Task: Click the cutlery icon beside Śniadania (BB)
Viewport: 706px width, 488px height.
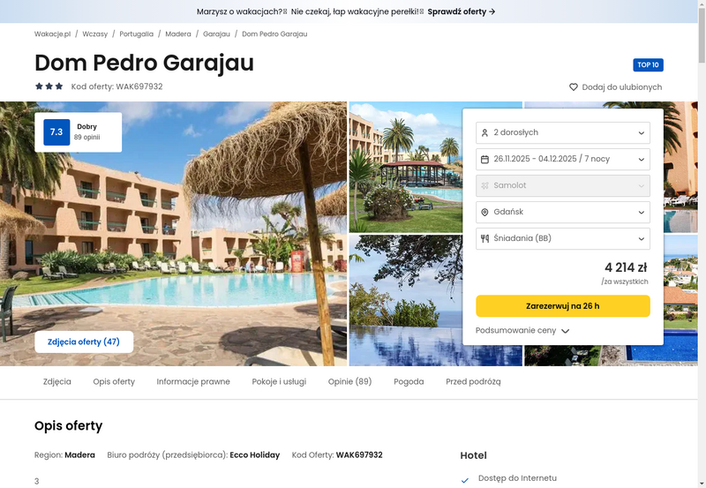Action: point(484,238)
